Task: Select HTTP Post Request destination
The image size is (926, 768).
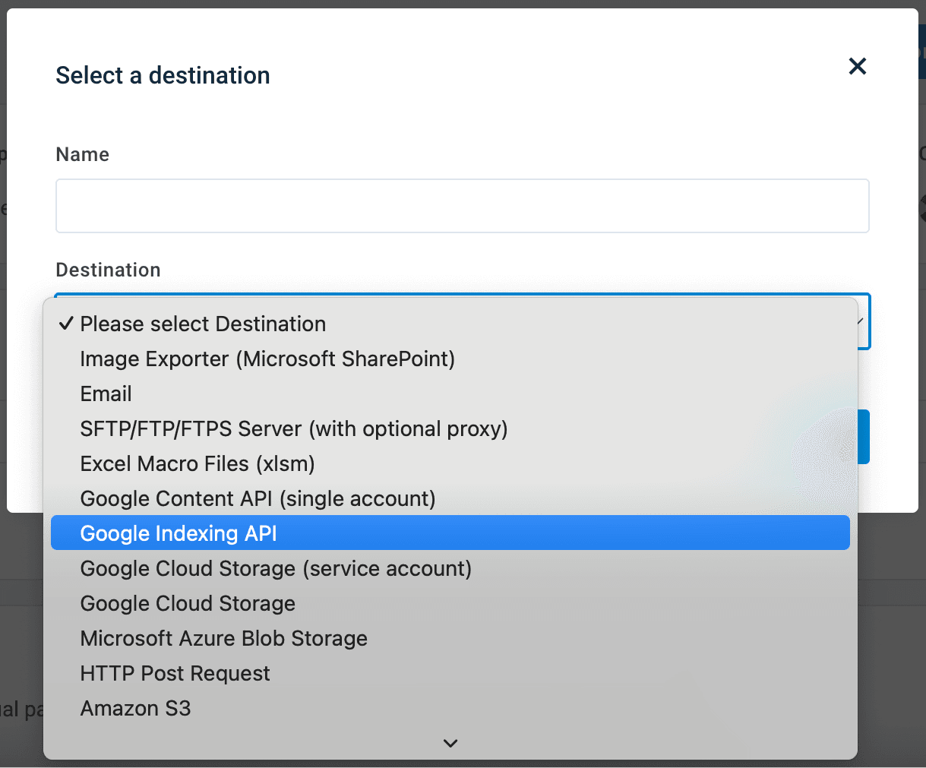Action: (175, 674)
